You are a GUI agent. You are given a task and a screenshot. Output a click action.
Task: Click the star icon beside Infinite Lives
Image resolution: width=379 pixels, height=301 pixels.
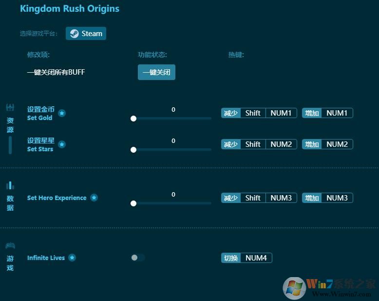[72, 258]
